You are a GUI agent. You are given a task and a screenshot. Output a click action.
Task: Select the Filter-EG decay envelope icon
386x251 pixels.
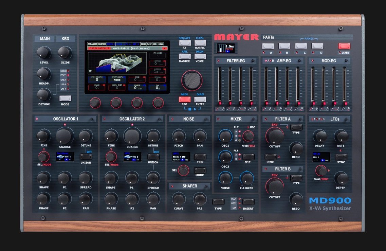pos(231,109)
